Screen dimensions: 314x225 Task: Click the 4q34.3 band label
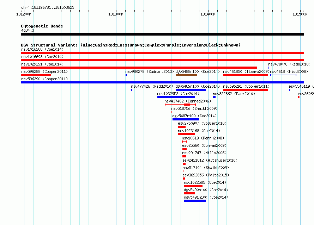pos(28,30)
